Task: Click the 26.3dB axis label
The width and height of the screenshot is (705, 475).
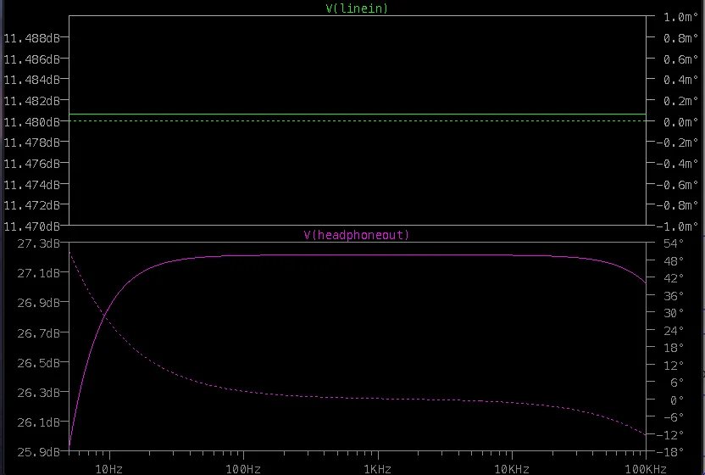Action: [39, 393]
